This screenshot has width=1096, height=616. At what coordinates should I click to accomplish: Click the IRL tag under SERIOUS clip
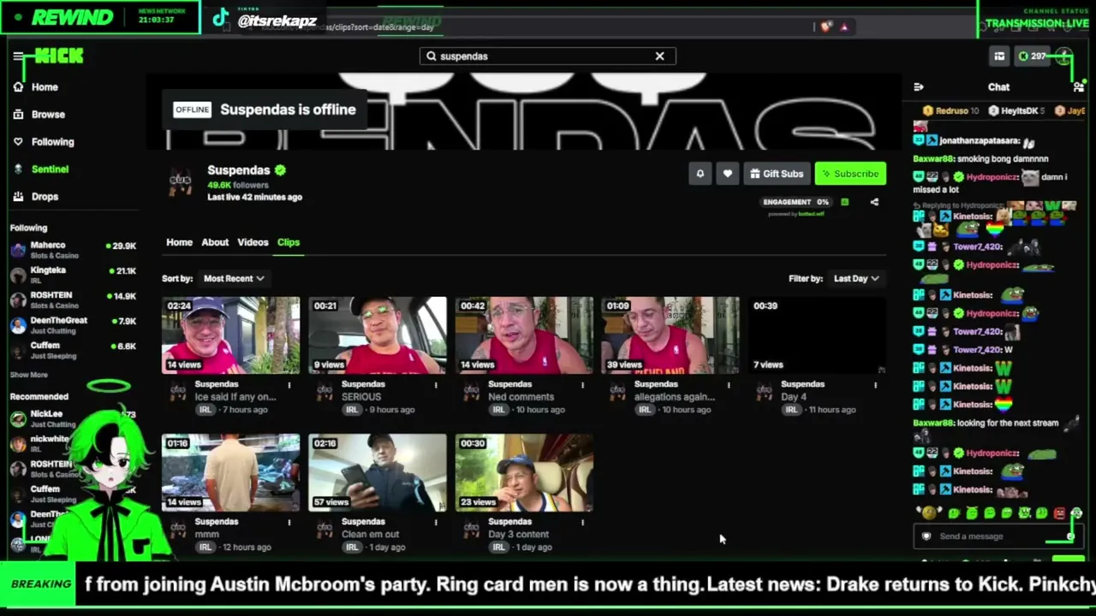[x=353, y=410]
